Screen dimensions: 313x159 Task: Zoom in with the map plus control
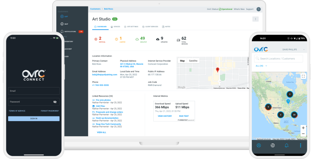click(x=303, y=128)
